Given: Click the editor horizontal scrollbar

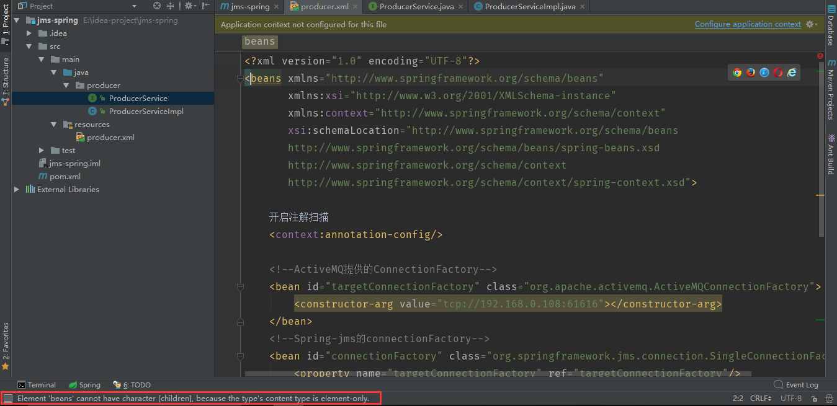Looking at the screenshot, I should 498,374.
